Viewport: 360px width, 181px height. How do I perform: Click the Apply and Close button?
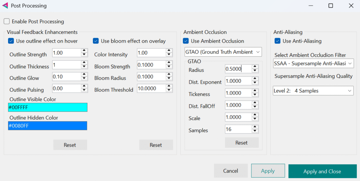(x=322, y=171)
